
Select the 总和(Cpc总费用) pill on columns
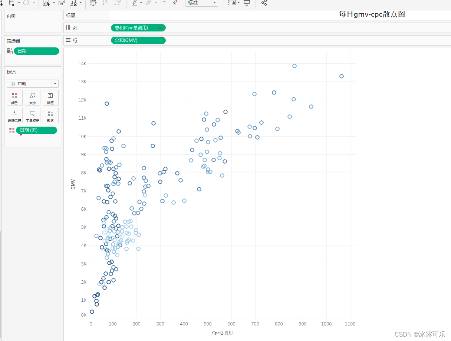coord(138,28)
